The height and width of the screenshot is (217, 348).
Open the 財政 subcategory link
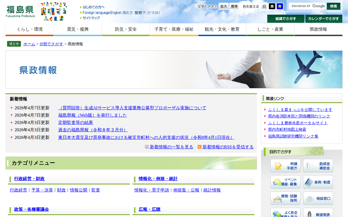pos(61,190)
